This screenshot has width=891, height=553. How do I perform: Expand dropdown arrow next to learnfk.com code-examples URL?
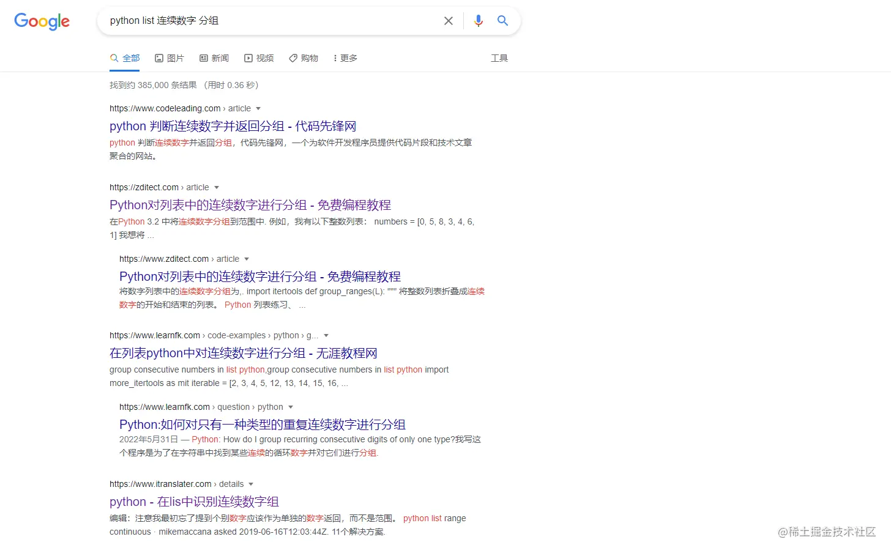point(326,336)
